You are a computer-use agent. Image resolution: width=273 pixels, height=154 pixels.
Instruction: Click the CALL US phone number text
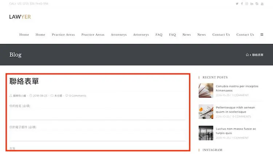(29, 4)
